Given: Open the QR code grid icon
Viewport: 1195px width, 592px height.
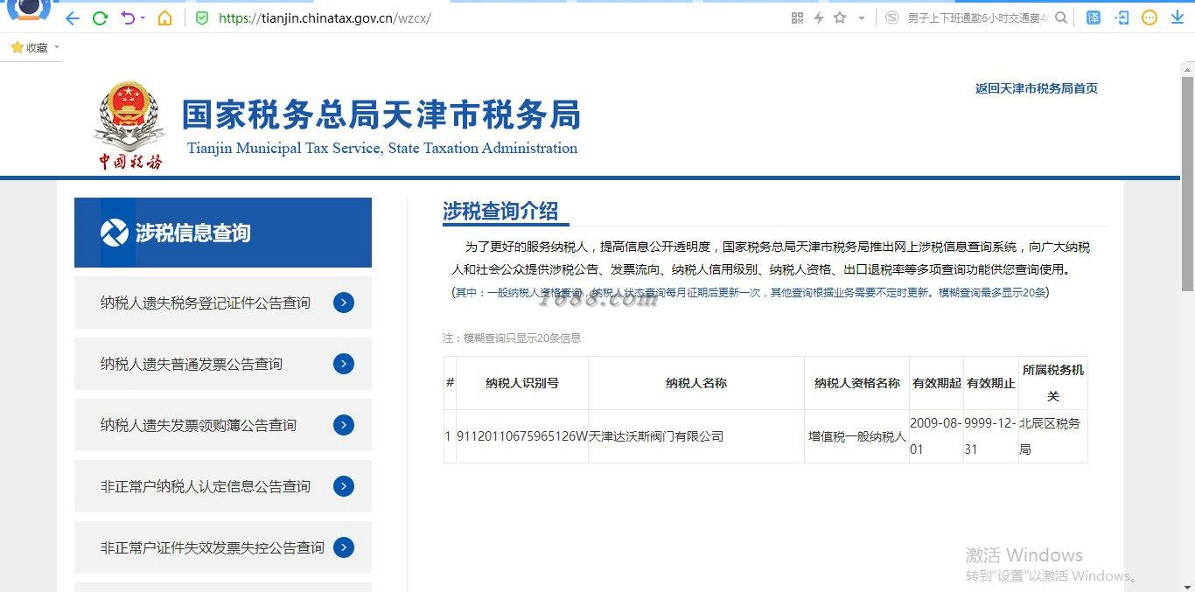Looking at the screenshot, I should point(797,17).
